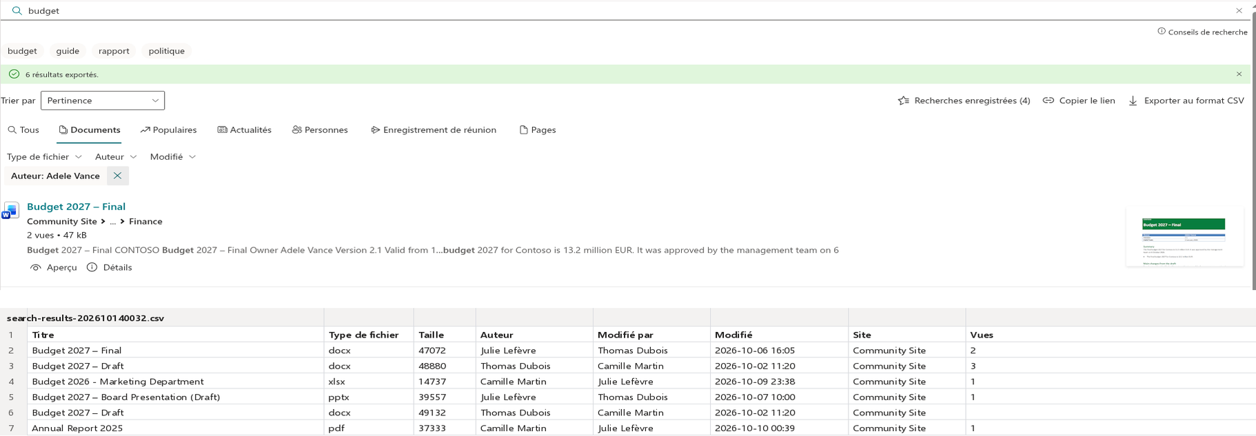Switch to the Personnes tab

coord(320,129)
